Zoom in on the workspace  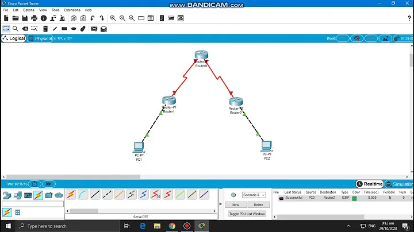[113, 18]
